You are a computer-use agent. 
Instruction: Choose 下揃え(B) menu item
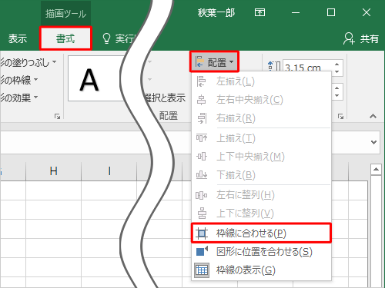(x=261, y=175)
